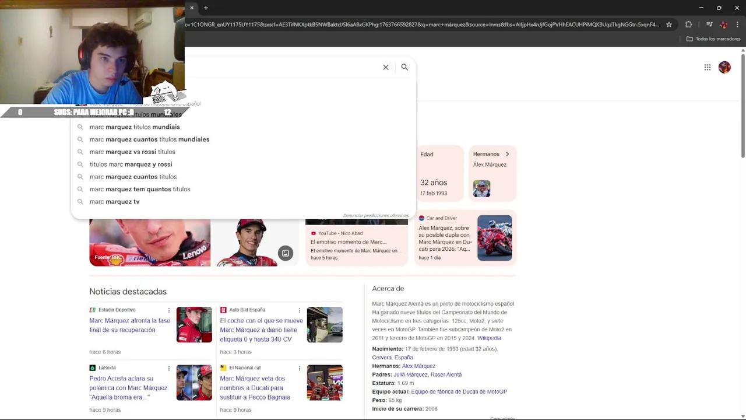The image size is (746, 420).
Task: Click the YouTube logo on video card
Action: tap(314, 233)
